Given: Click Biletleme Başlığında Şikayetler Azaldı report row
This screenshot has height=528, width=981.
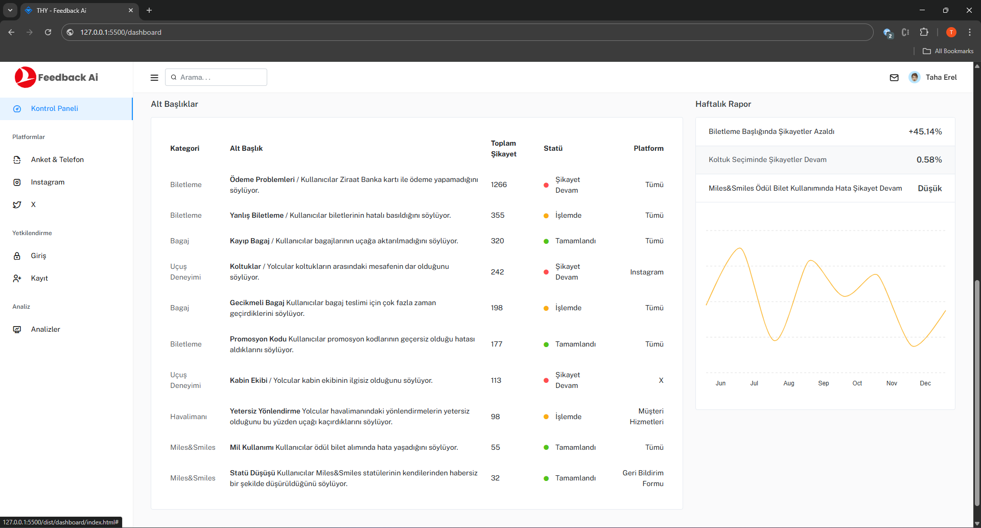Looking at the screenshot, I should tap(825, 132).
